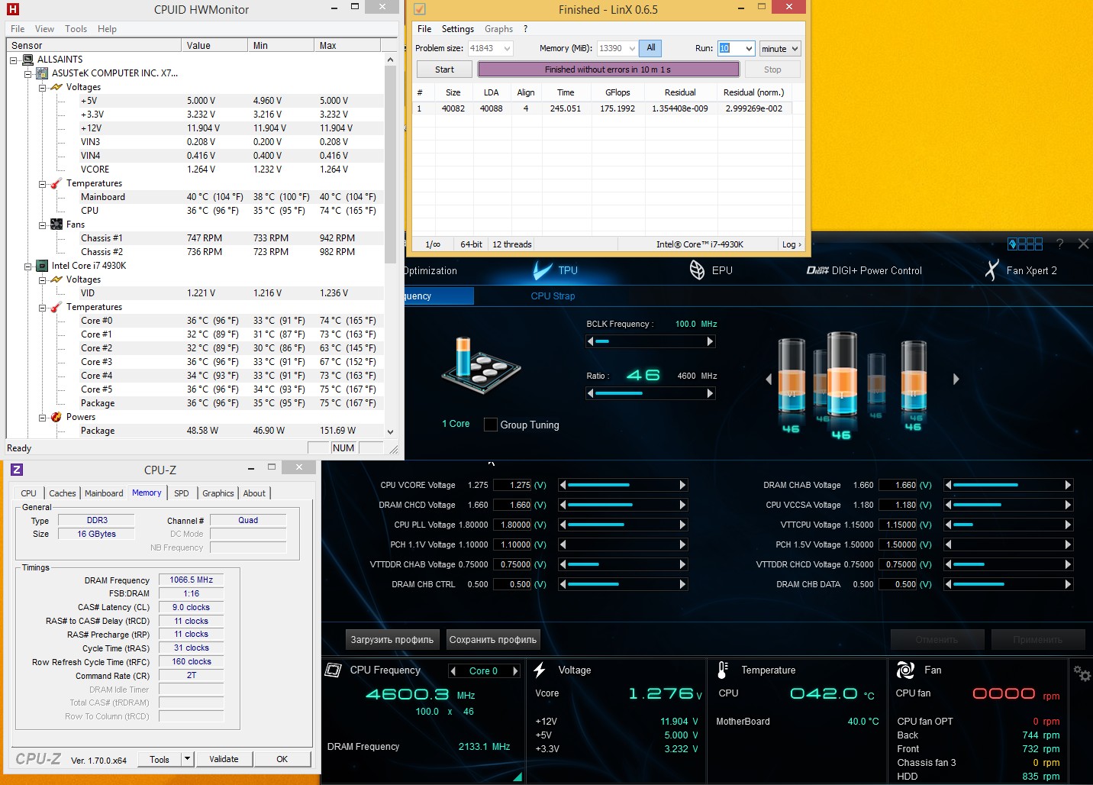This screenshot has width=1093, height=785.
Task: Click the Сохранить профиль button
Action: (493, 640)
